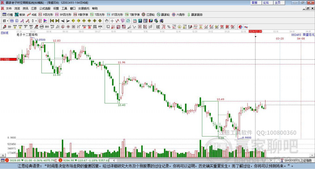The image size is (315, 169).
Task: Open the T四方形 tool
Action: 98,15
